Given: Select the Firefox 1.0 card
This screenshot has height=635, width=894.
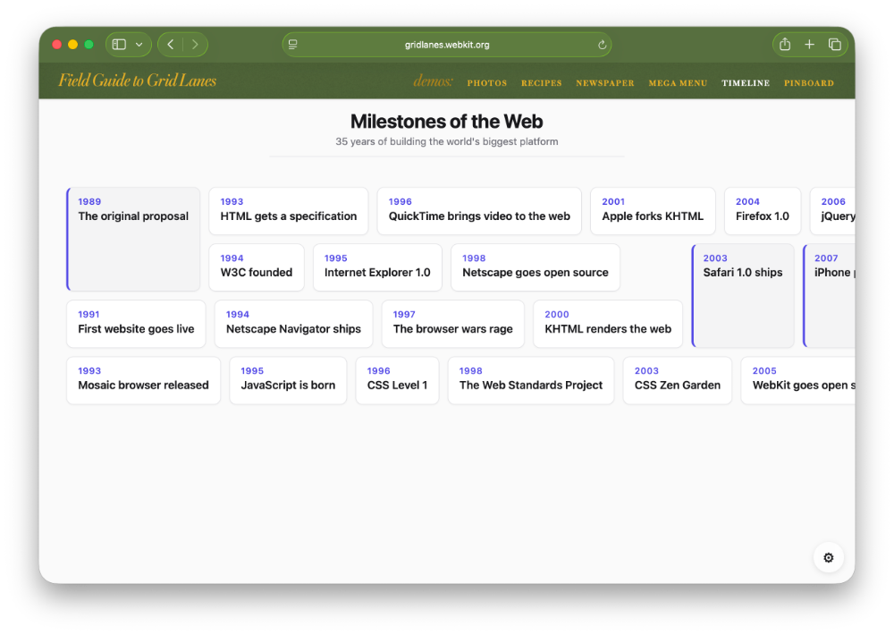Looking at the screenshot, I should [x=763, y=211].
